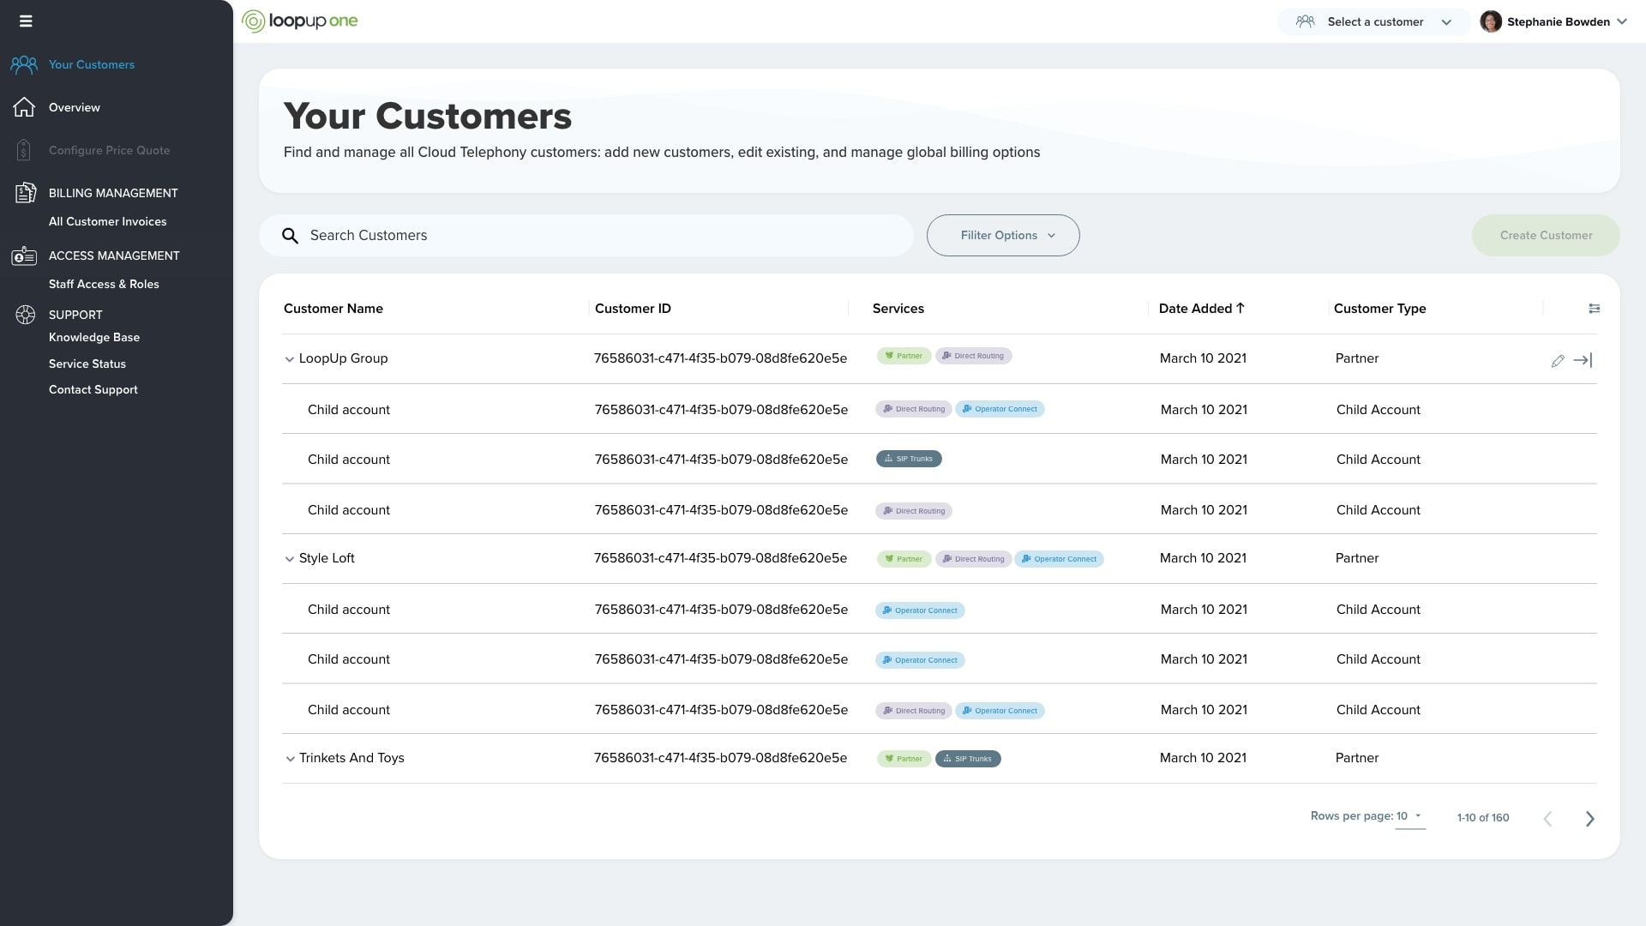Click the LoopUp One logo

click(300, 21)
